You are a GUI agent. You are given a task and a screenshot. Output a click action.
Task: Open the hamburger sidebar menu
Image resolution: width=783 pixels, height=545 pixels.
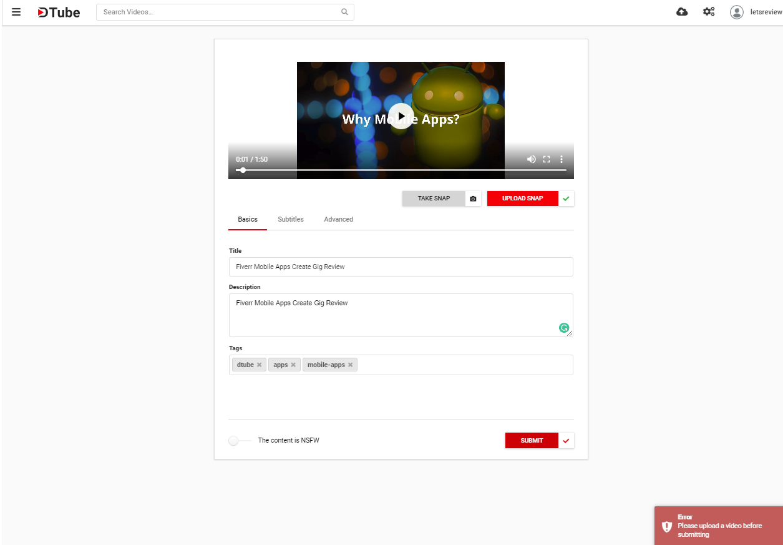point(16,12)
